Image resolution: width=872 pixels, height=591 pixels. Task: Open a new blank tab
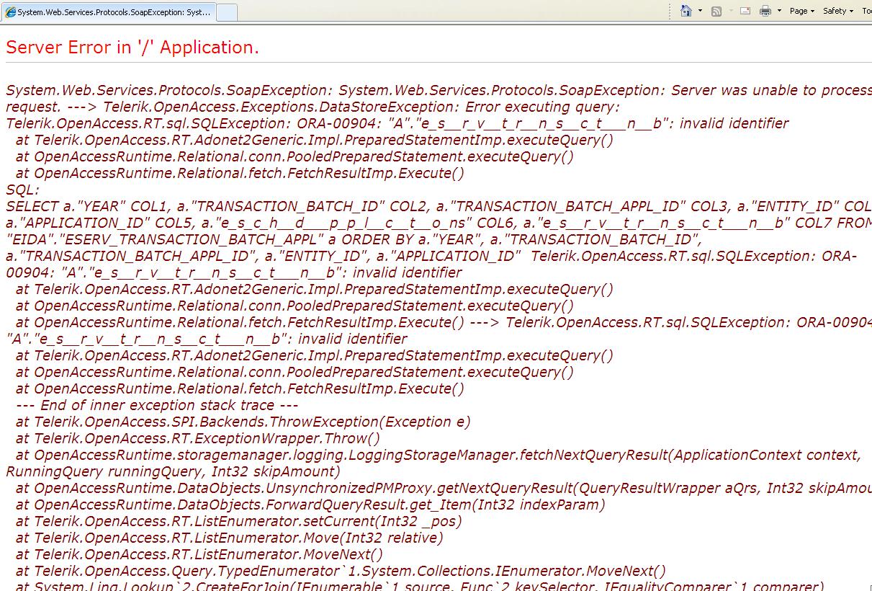(x=227, y=12)
